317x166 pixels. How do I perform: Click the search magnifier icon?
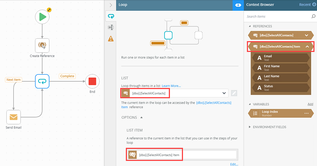tap(313, 16)
